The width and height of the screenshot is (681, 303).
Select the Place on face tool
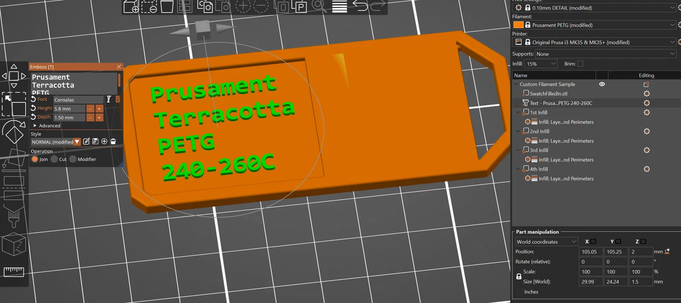point(14,160)
